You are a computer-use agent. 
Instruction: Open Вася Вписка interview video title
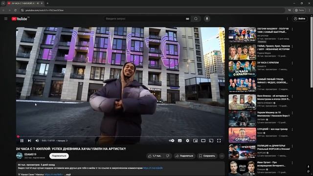click(x=273, y=97)
